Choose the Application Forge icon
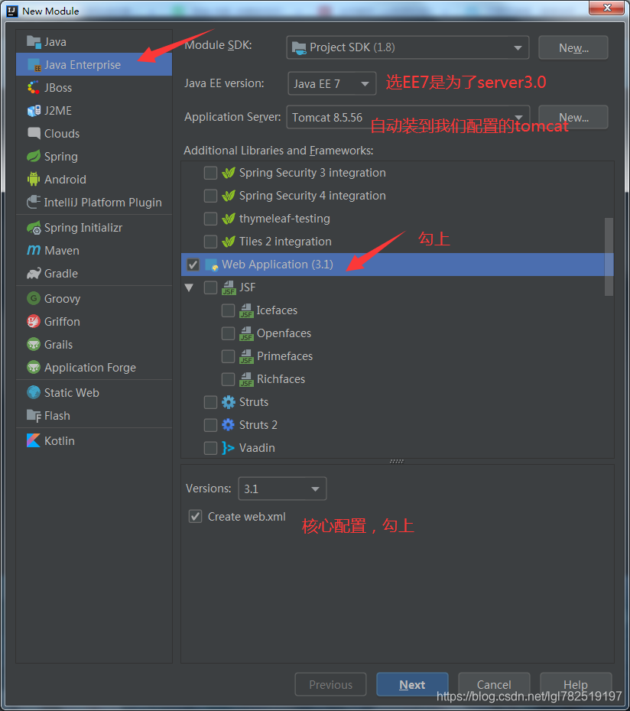Image resolution: width=630 pixels, height=711 pixels. tap(34, 367)
